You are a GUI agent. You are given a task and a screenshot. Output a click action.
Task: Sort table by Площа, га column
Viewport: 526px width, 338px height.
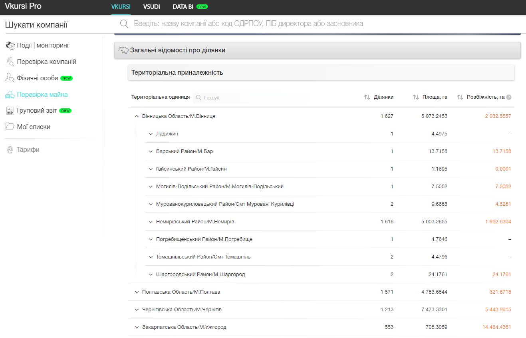pos(416,97)
